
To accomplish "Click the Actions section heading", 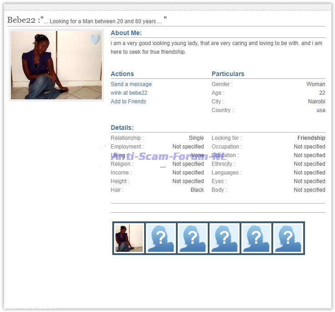I will click(x=122, y=74).
